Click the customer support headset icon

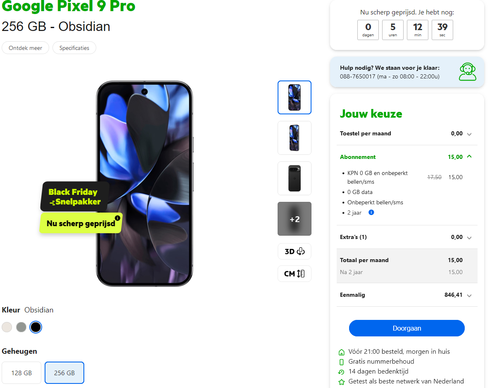click(467, 72)
